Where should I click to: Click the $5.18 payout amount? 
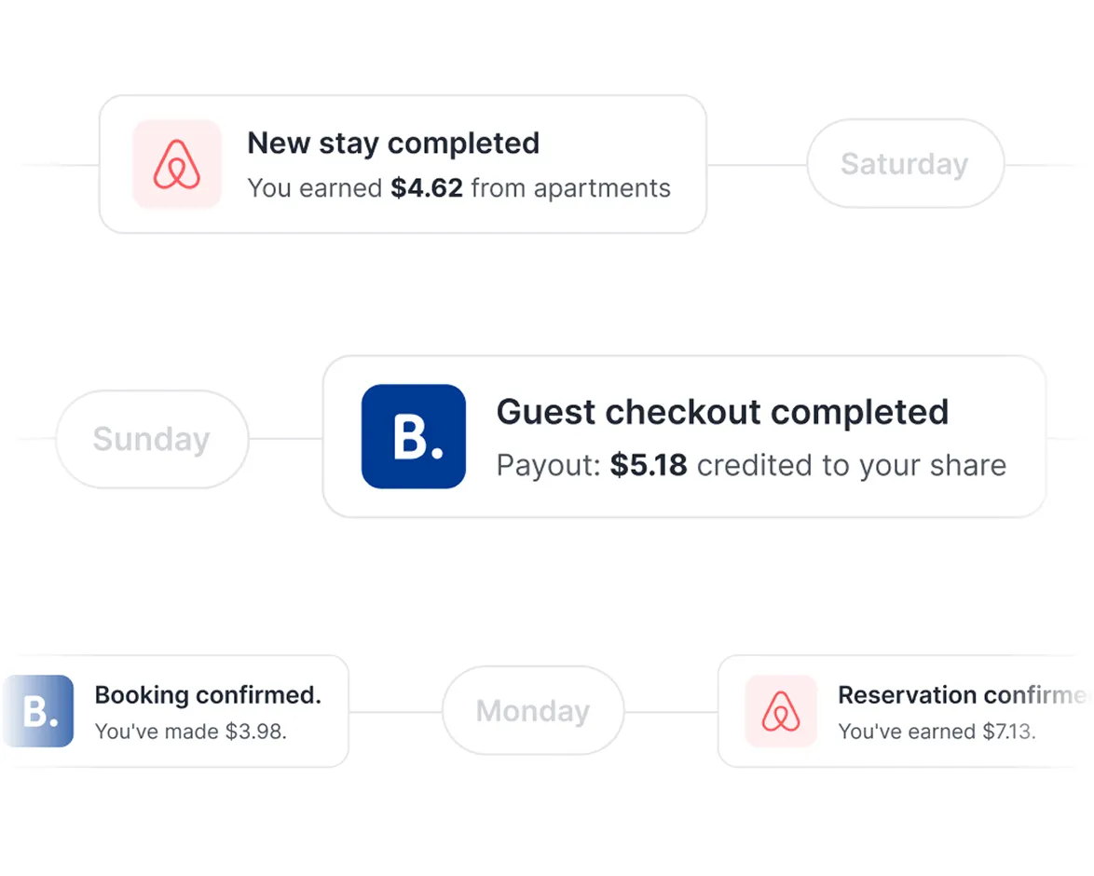click(x=649, y=466)
